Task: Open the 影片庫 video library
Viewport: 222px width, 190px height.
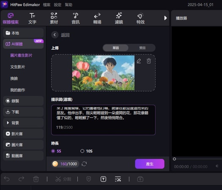Action: click(23, 134)
